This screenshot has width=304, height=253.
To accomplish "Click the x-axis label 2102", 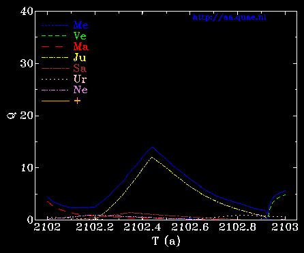I will (x=48, y=227).
